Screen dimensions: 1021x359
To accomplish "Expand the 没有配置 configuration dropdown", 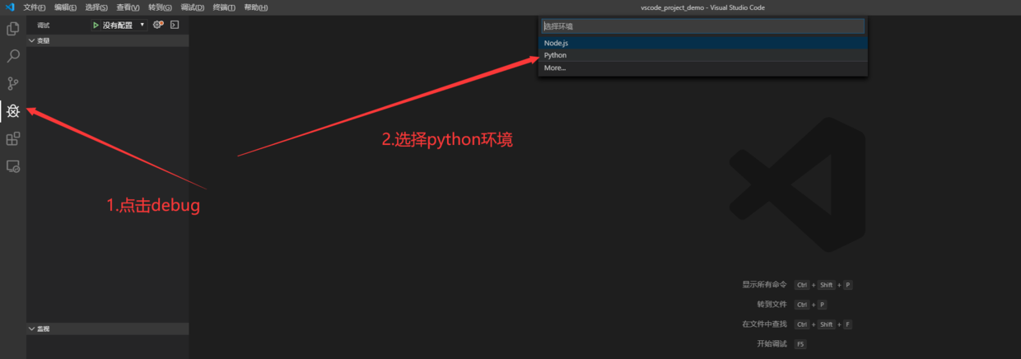I will (142, 25).
